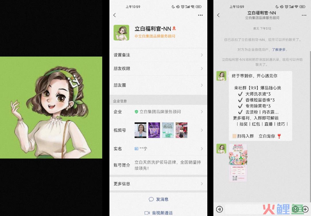
Task: Select the 实名 entry label
Action: click(117, 148)
